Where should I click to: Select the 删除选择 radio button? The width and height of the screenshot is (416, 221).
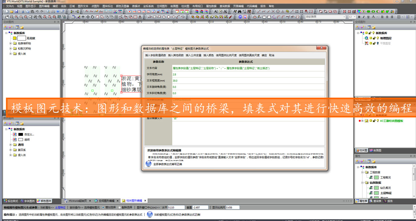(119, 207)
